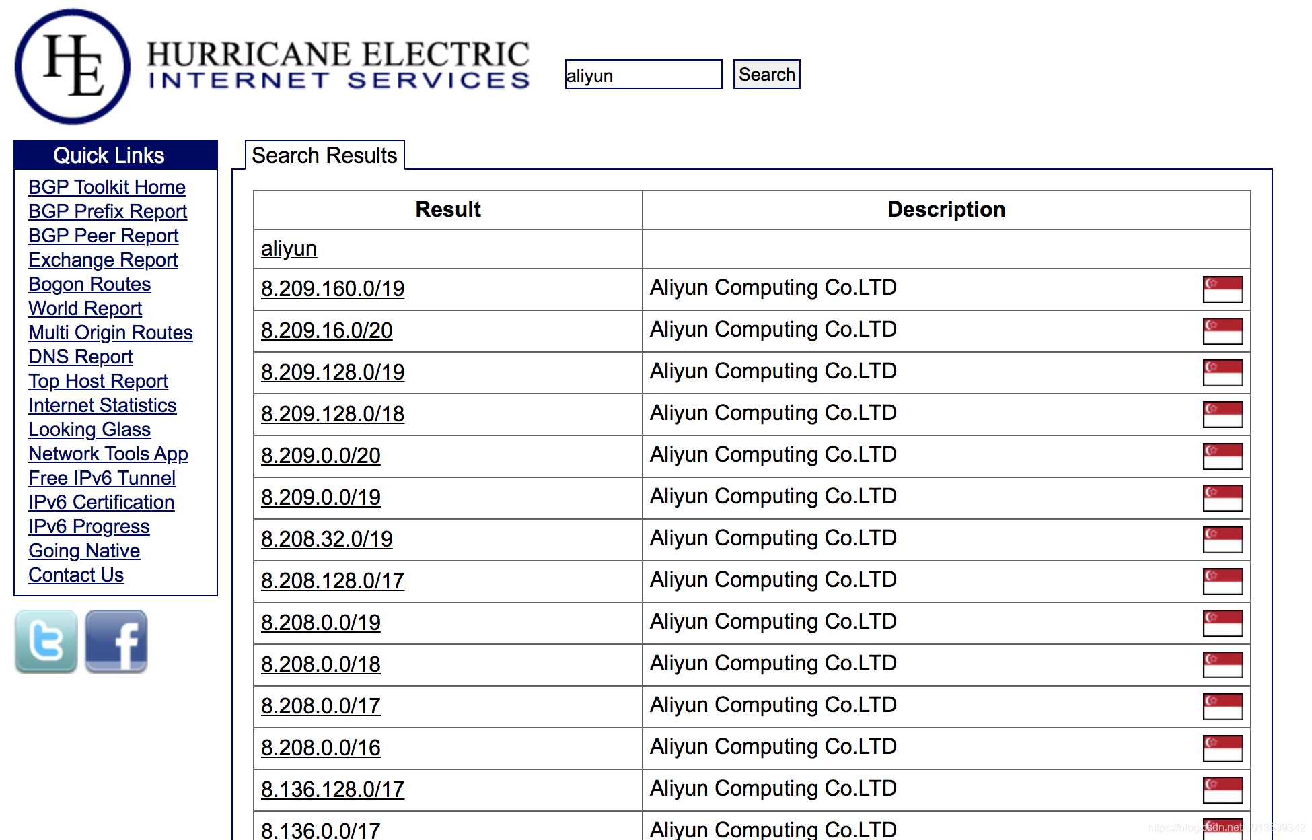Open the Free IPv6 Tunnel link
The width and height of the screenshot is (1312, 840).
coord(102,478)
